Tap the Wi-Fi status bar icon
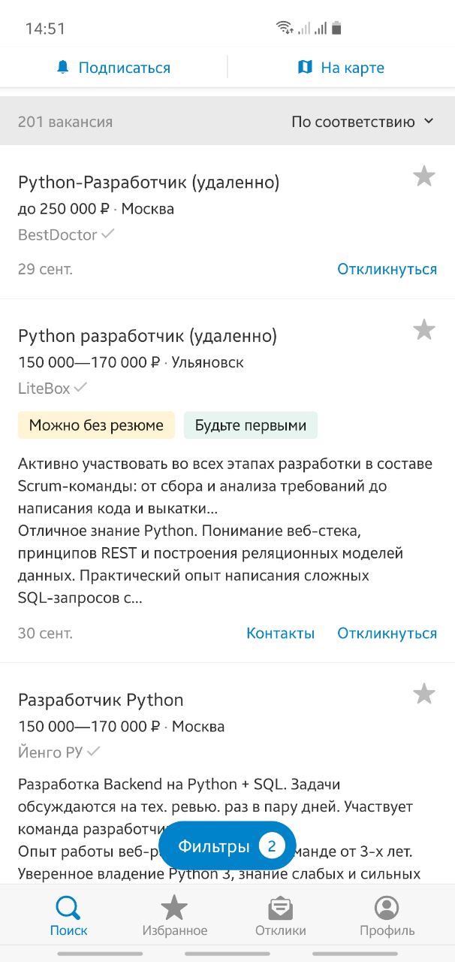455x962 pixels. tap(285, 29)
